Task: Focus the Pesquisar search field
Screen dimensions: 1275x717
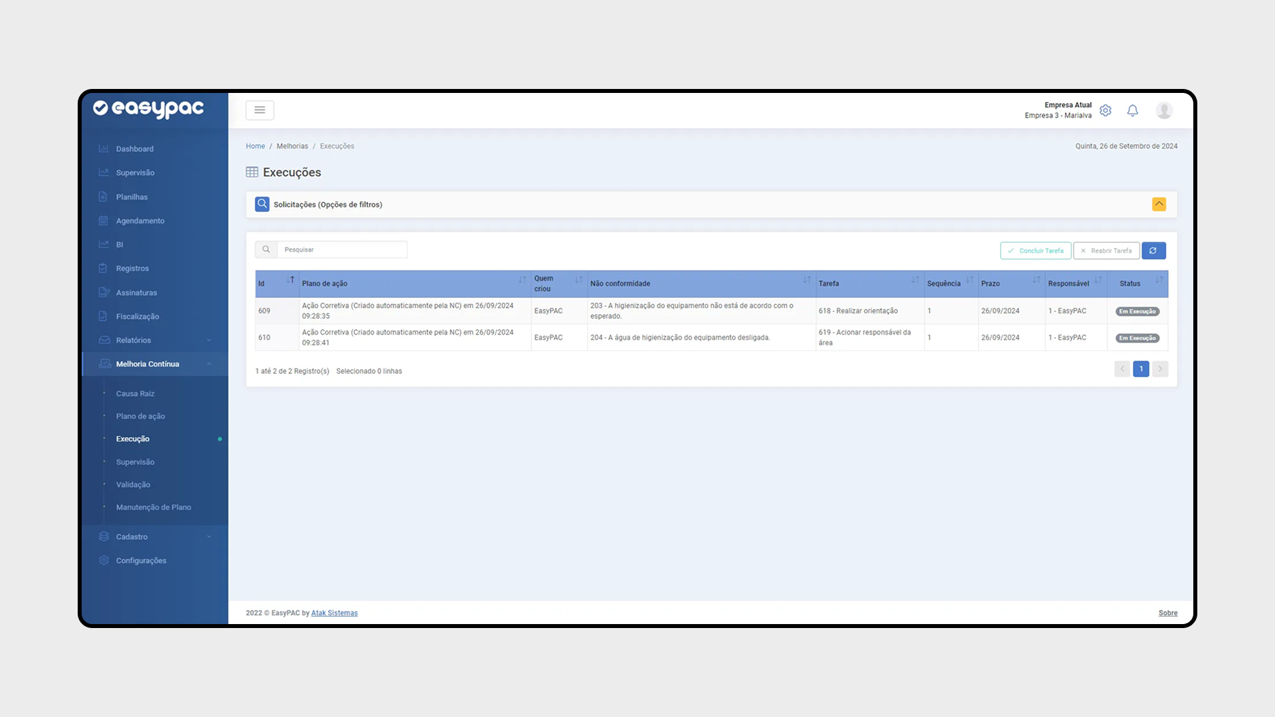Action: click(x=341, y=250)
